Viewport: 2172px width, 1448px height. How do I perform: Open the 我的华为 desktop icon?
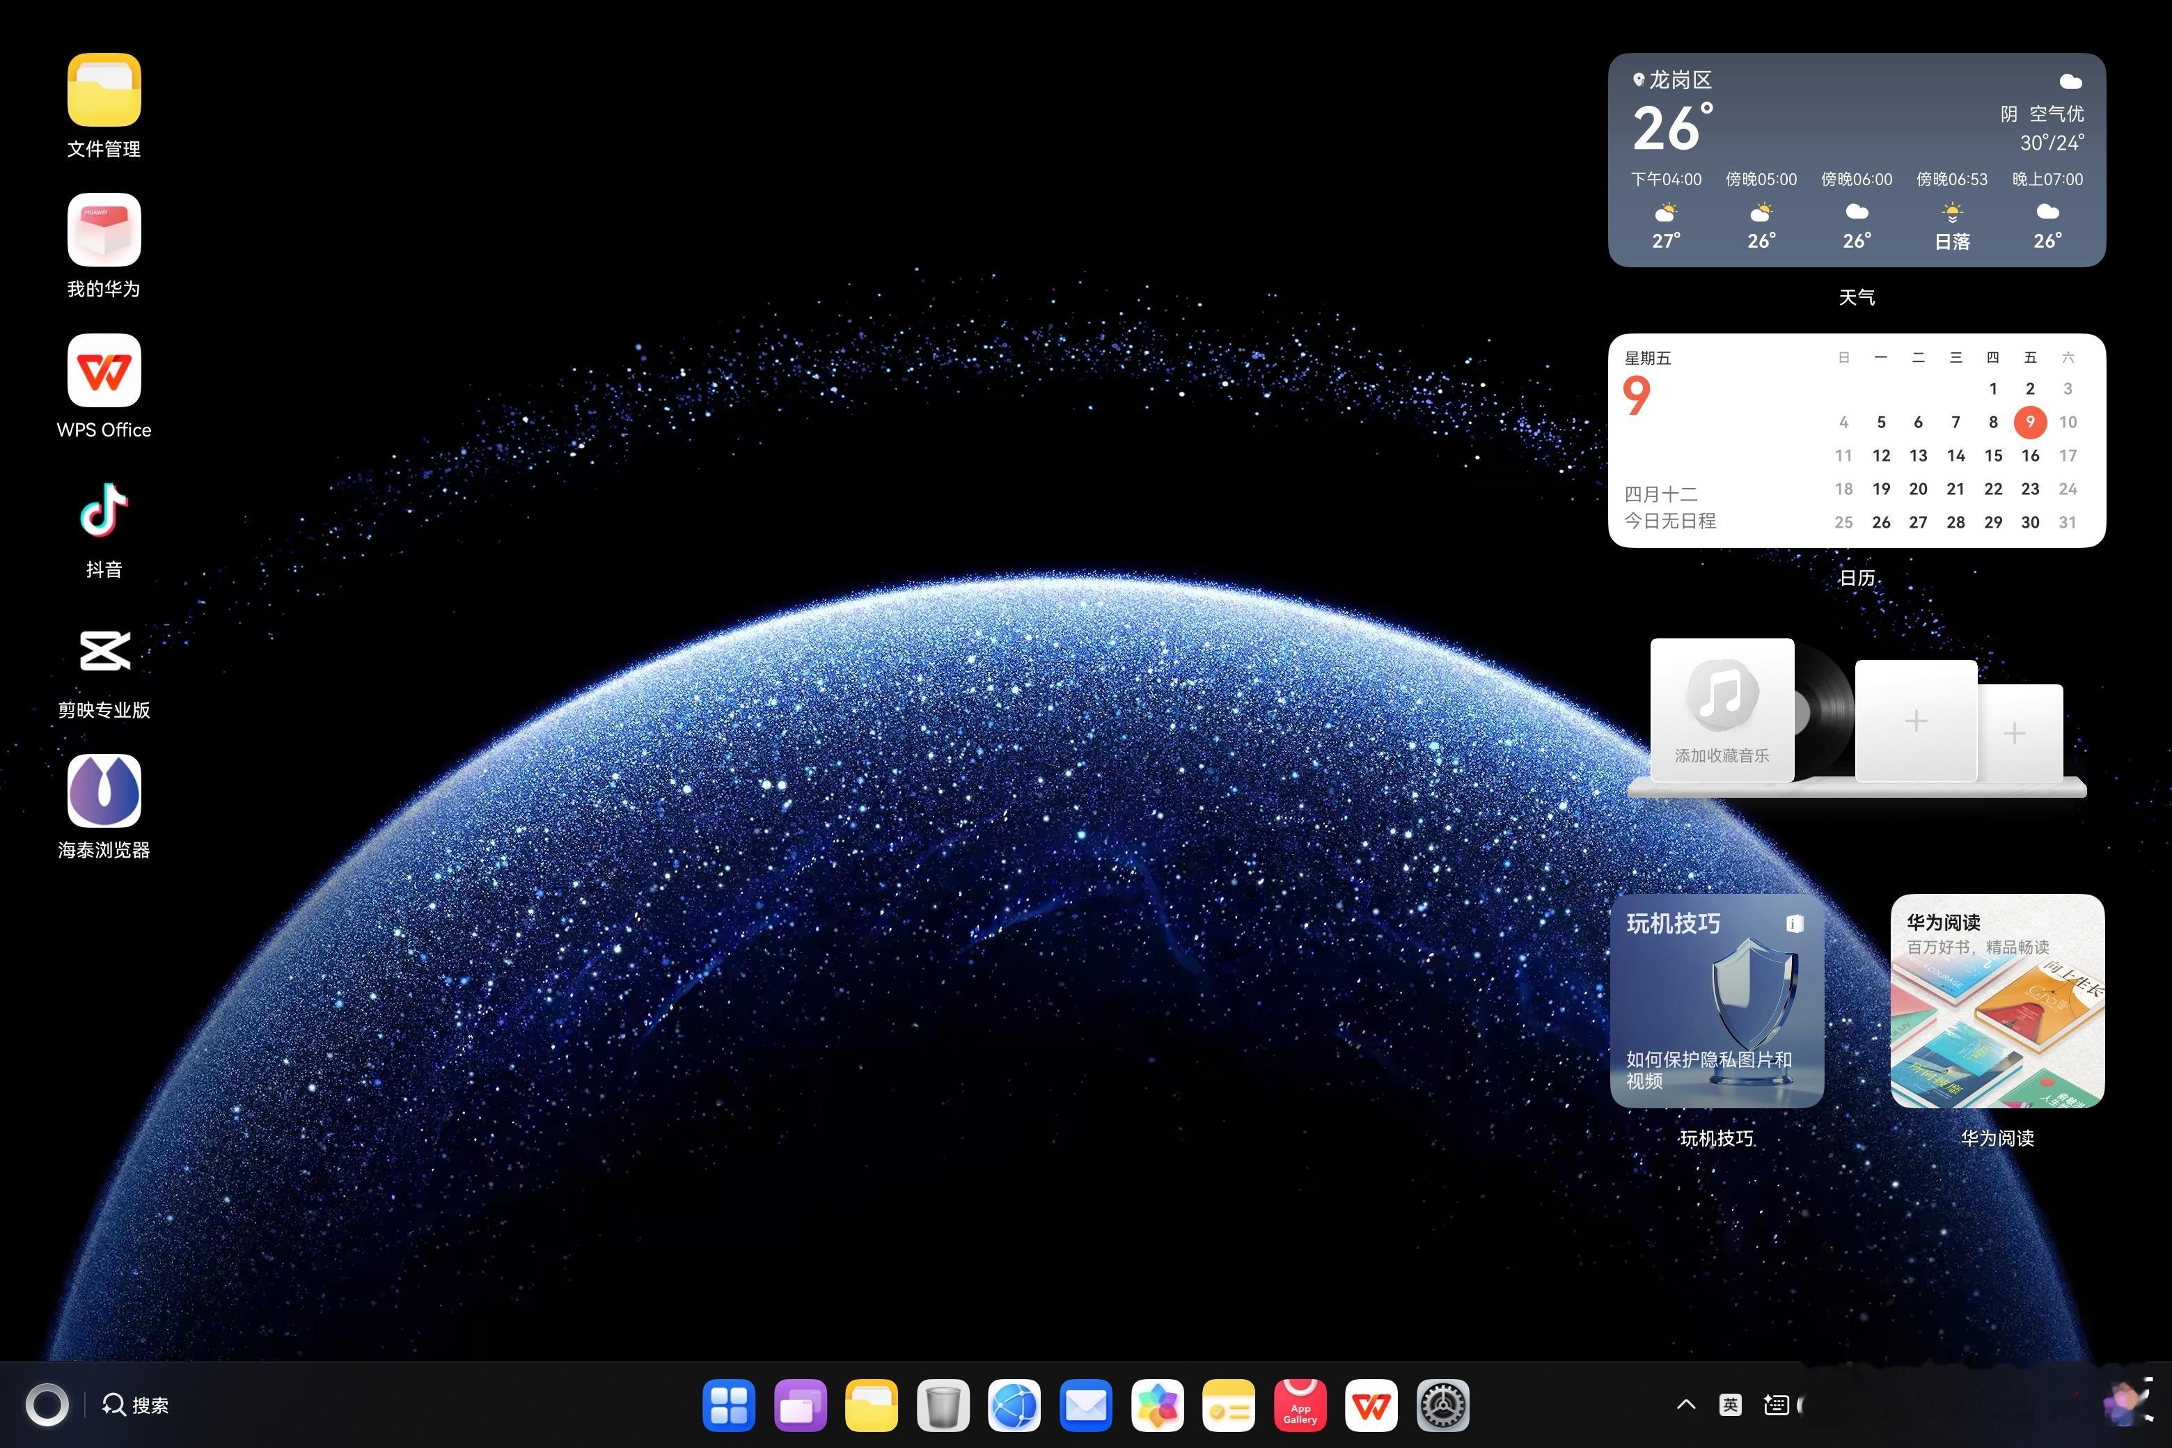104,230
